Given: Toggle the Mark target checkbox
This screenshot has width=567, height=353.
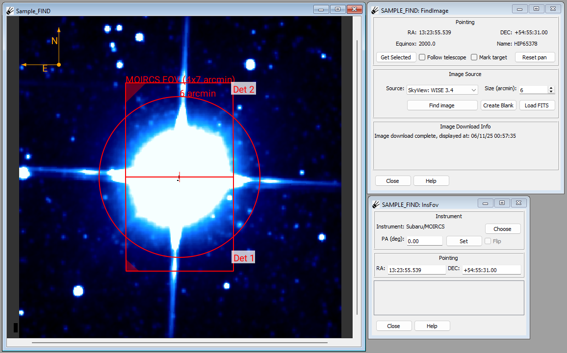Looking at the screenshot, I should tap(474, 57).
